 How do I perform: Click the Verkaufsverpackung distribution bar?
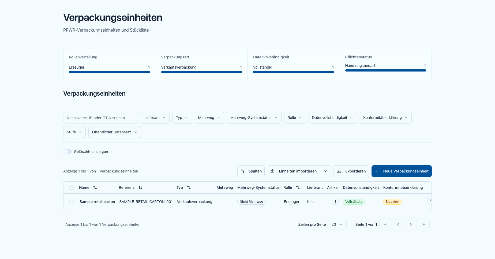click(202, 72)
